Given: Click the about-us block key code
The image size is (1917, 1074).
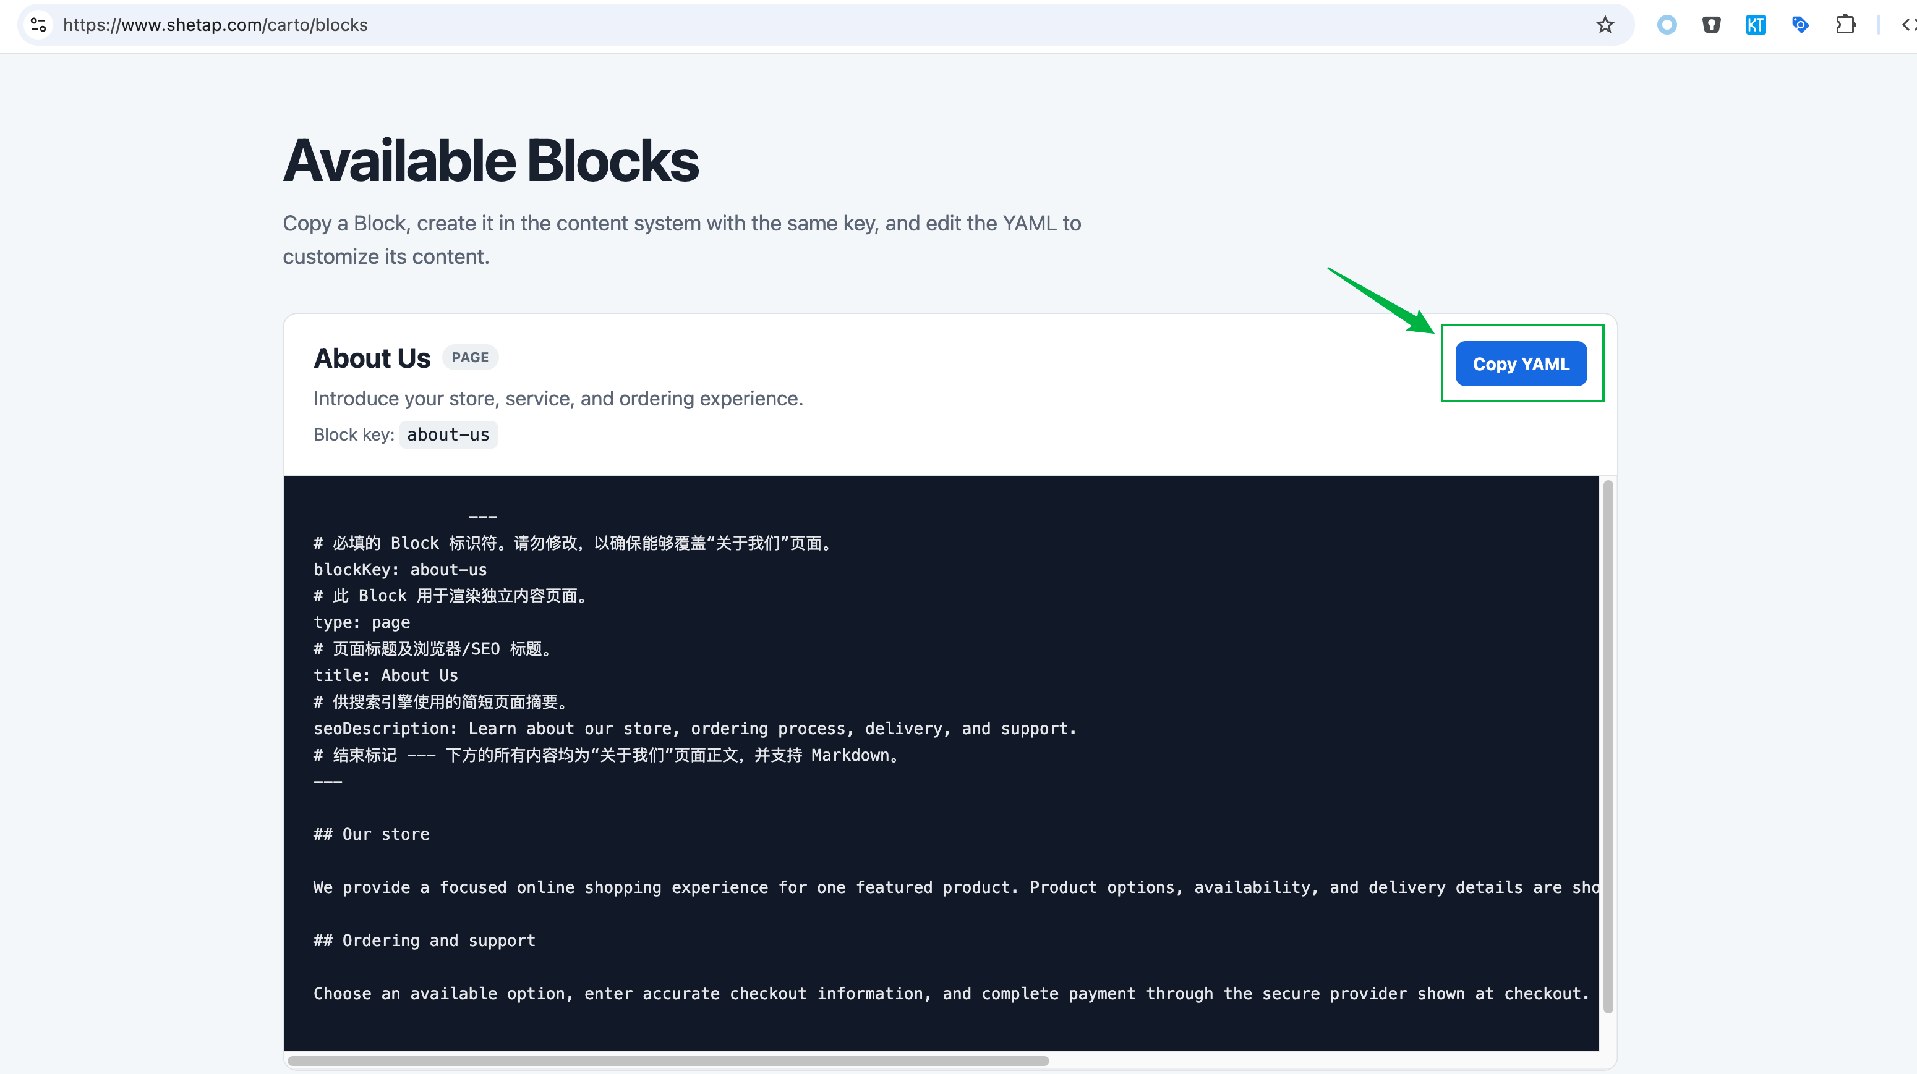Looking at the screenshot, I should [448, 434].
